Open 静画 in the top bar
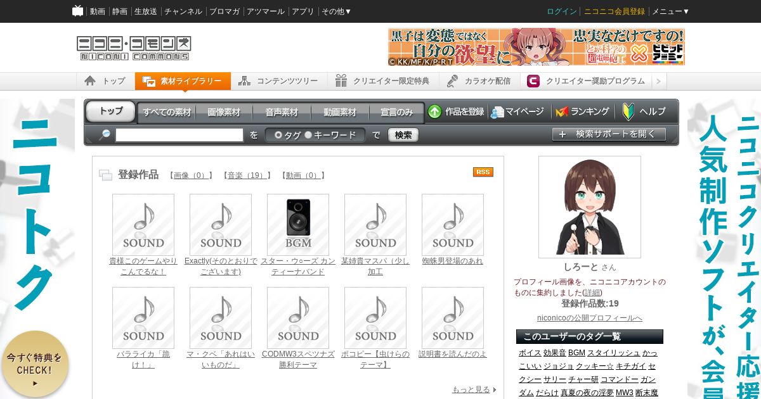The width and height of the screenshot is (761, 399). 120,11
